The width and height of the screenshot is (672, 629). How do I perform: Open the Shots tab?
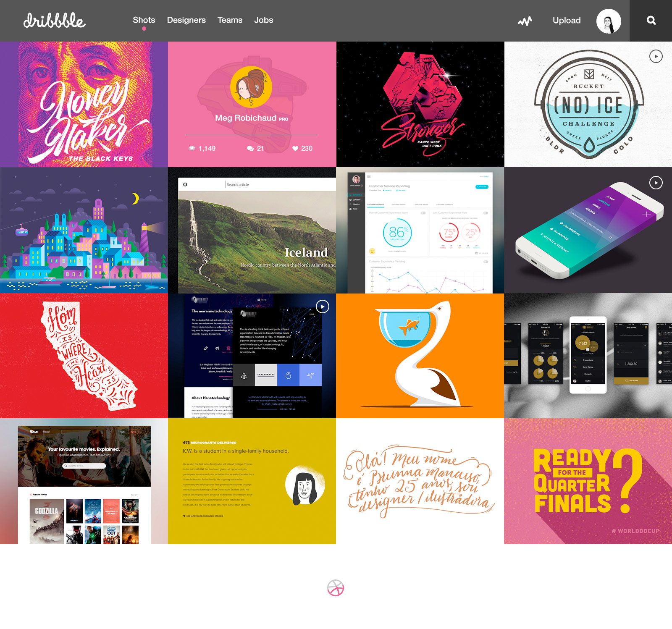click(x=144, y=20)
